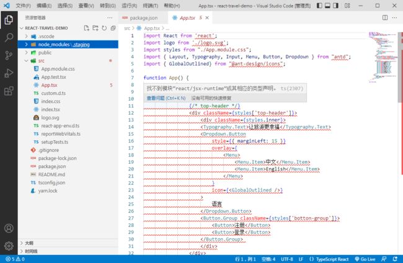Screen dimensions: 403x263
Task: Expand the Timeline (时间线) section
Action: (68, 251)
